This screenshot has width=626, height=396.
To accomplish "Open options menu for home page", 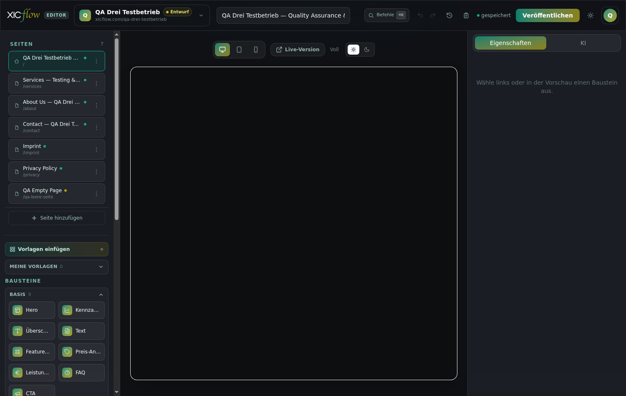I will click(96, 61).
